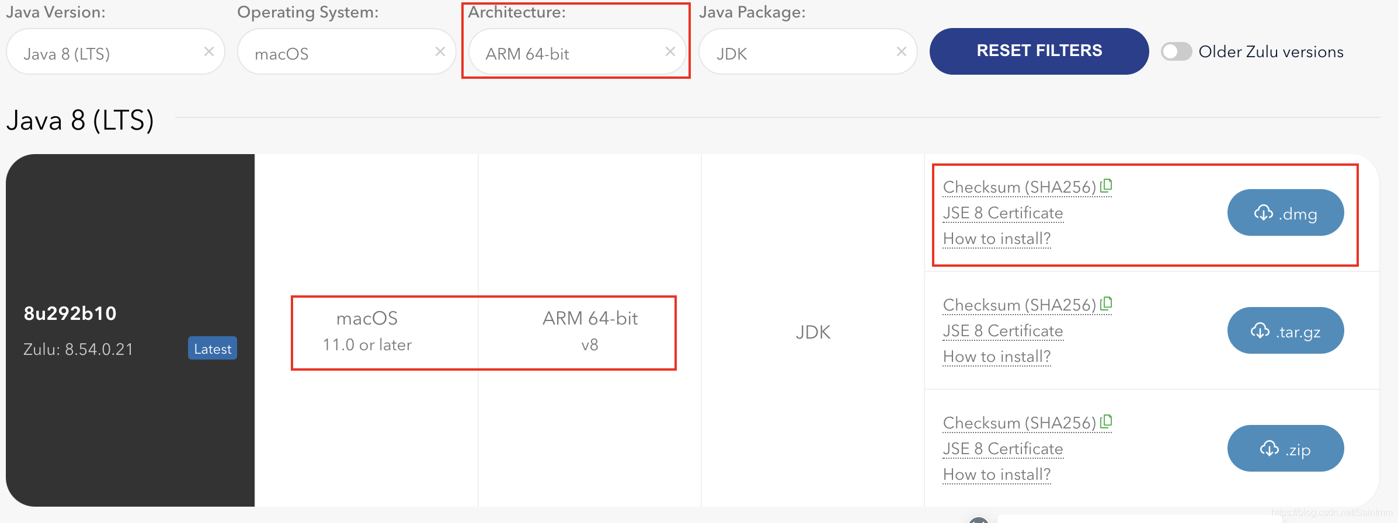Download the .tar.gz archive
Viewport: 1398px width, 523px height.
[x=1285, y=330]
